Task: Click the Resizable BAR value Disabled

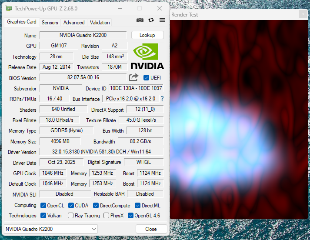Action: (x=145, y=194)
